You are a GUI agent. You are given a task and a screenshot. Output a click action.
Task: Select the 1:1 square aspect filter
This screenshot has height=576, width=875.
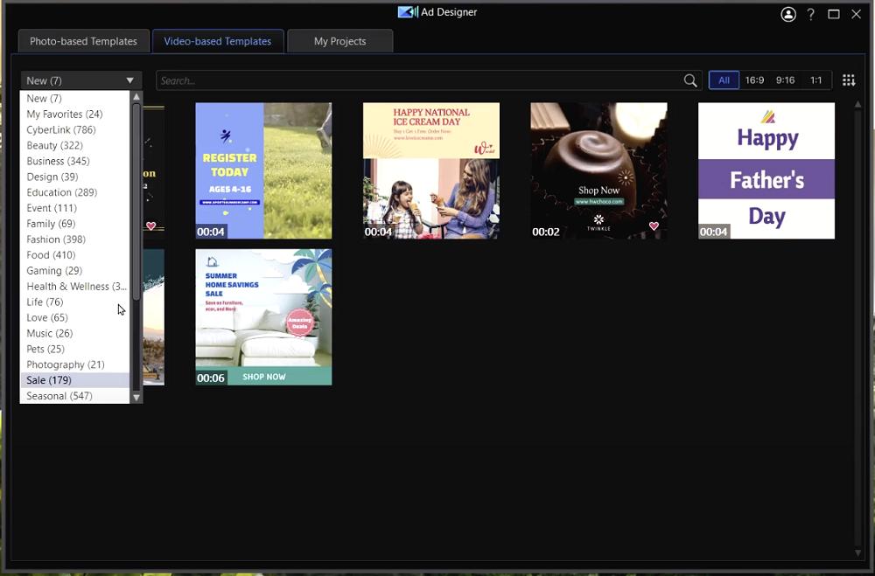[x=815, y=80]
